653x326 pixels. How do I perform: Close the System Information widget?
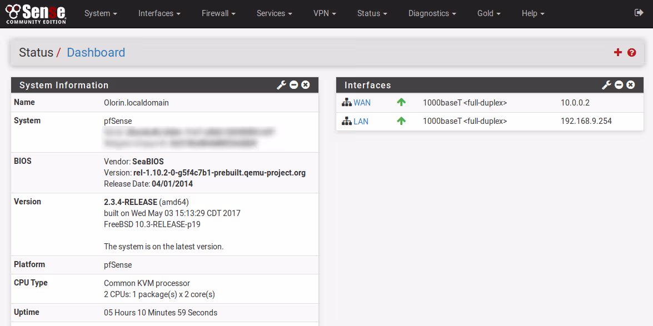point(306,85)
